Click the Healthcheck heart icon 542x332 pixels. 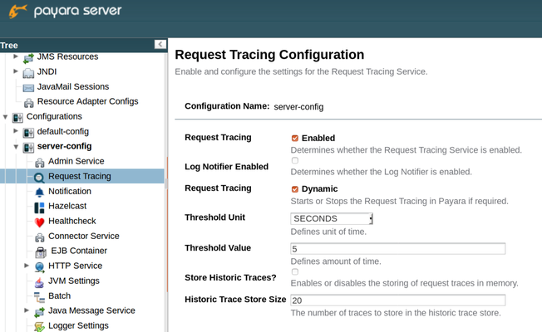(39, 222)
